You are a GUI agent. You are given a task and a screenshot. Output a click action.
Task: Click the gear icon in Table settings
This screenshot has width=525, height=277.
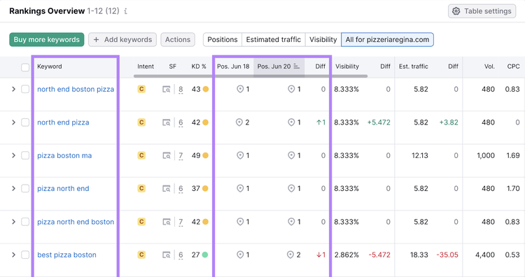pos(456,11)
